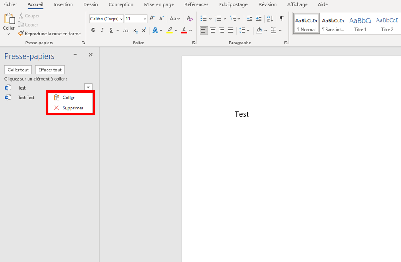Screen dimensions: 401x262
Task: Open multilevel list icon
Action: (x=233, y=19)
